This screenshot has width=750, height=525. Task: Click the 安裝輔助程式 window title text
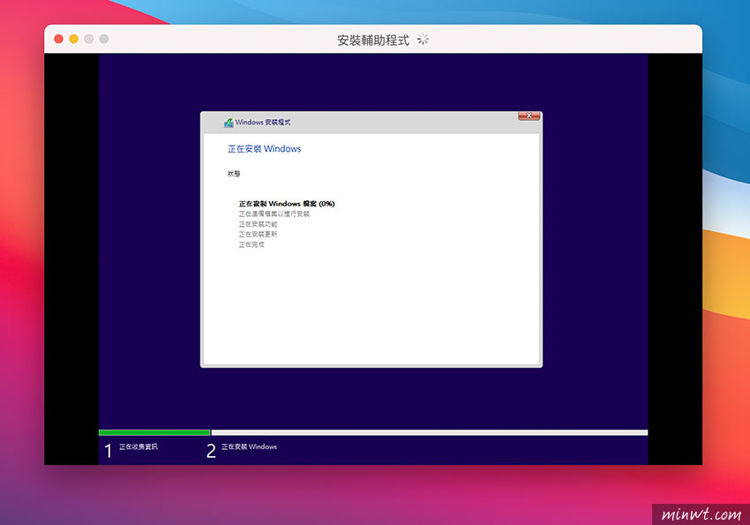click(373, 41)
